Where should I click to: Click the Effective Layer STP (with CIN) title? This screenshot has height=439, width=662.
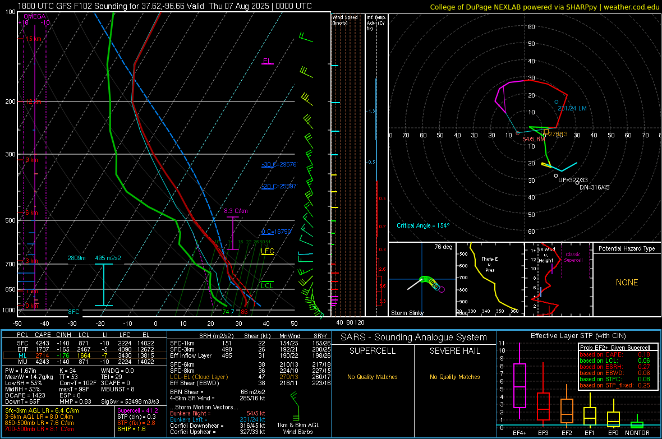coord(578,336)
